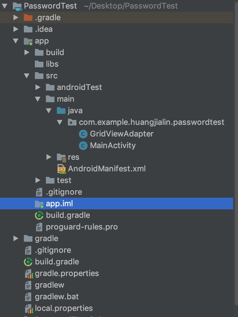This screenshot has height=317, width=238.
Task: Expand the androidTest folder
Action: [38, 88]
